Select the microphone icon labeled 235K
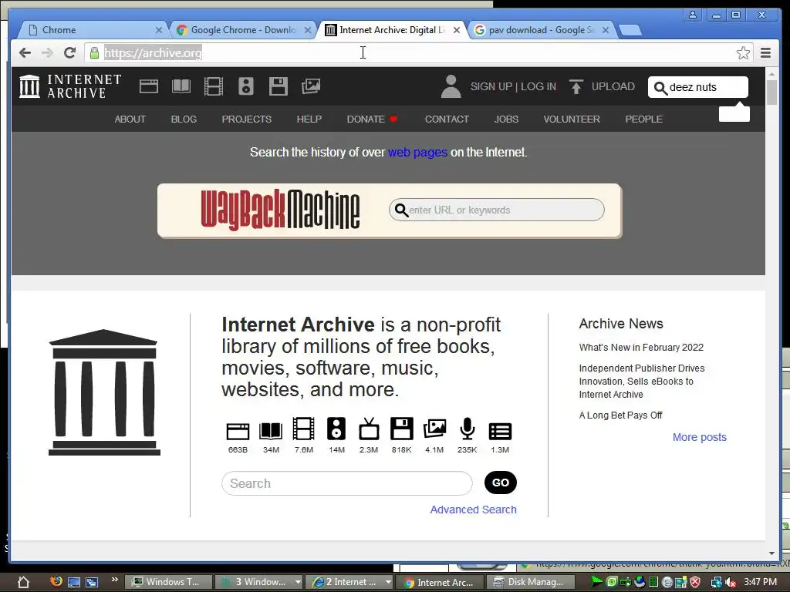Image resolution: width=790 pixels, height=592 pixels. (x=467, y=429)
